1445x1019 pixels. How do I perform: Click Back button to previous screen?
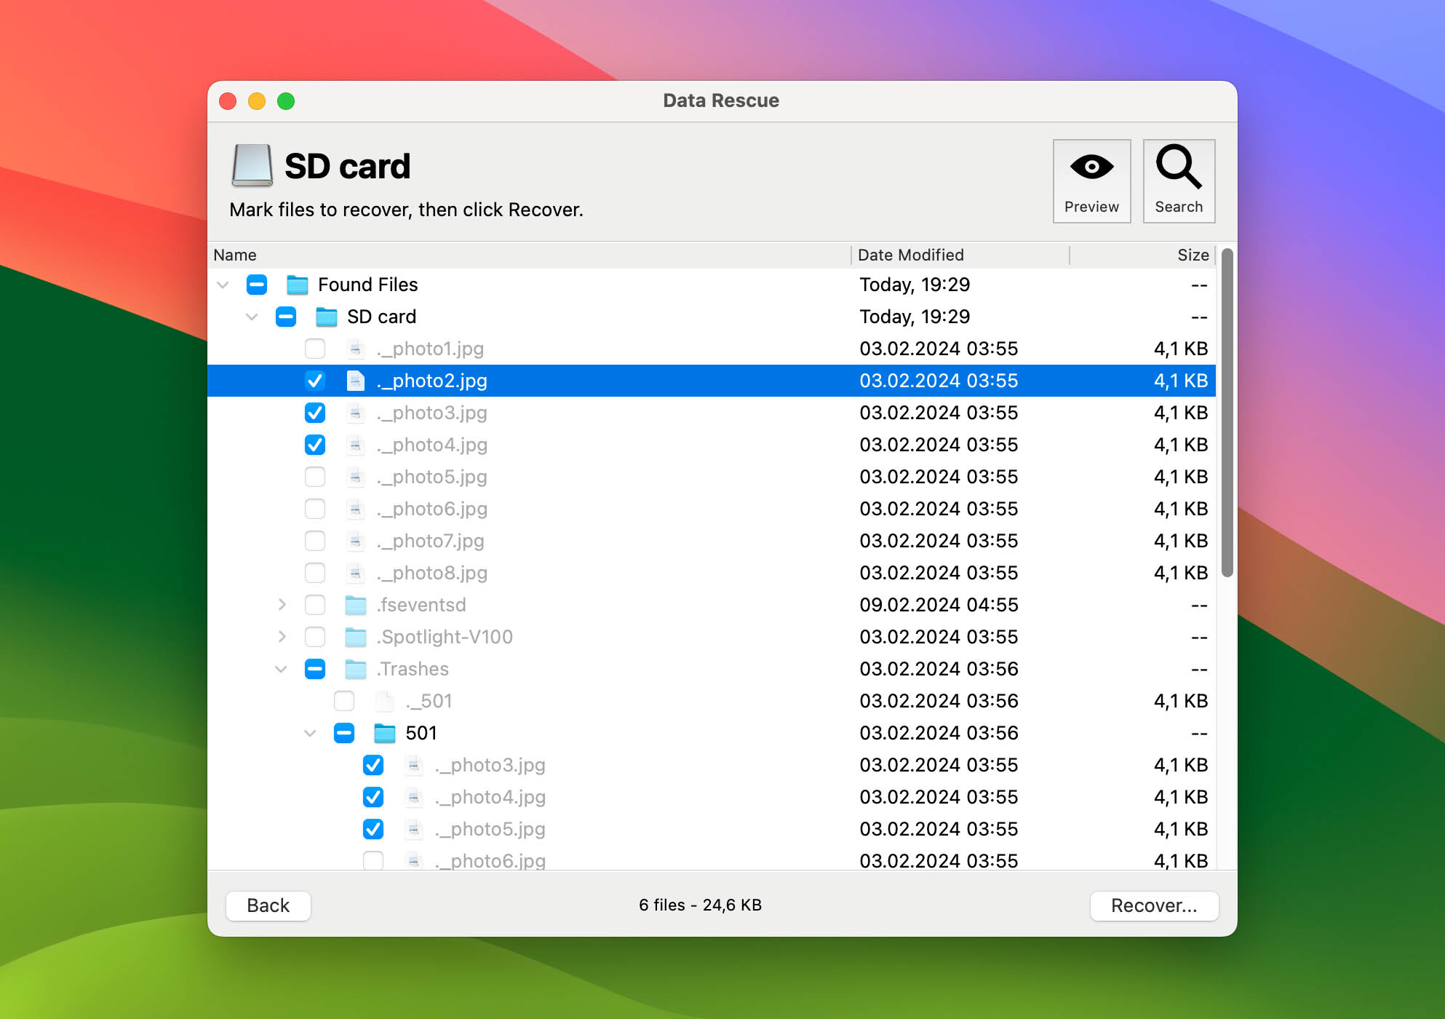tap(268, 904)
